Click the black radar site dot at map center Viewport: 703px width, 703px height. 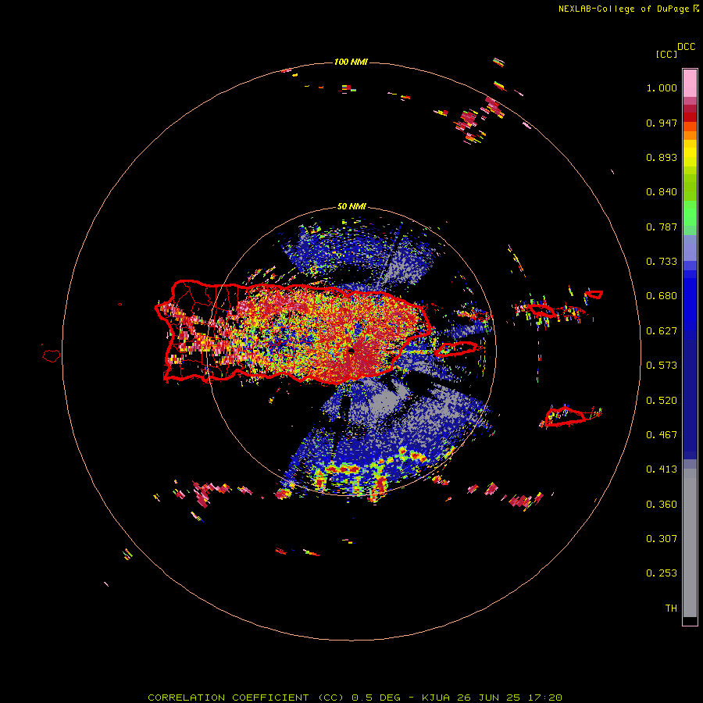pos(351,351)
